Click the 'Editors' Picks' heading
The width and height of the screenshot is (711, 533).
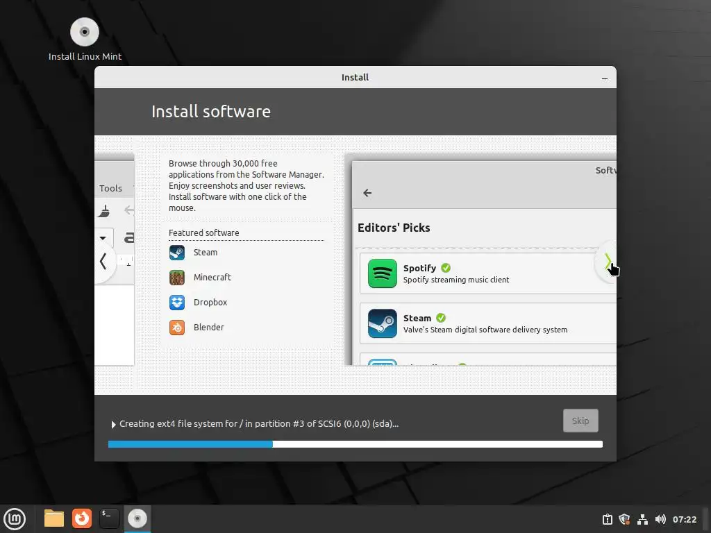(x=394, y=228)
